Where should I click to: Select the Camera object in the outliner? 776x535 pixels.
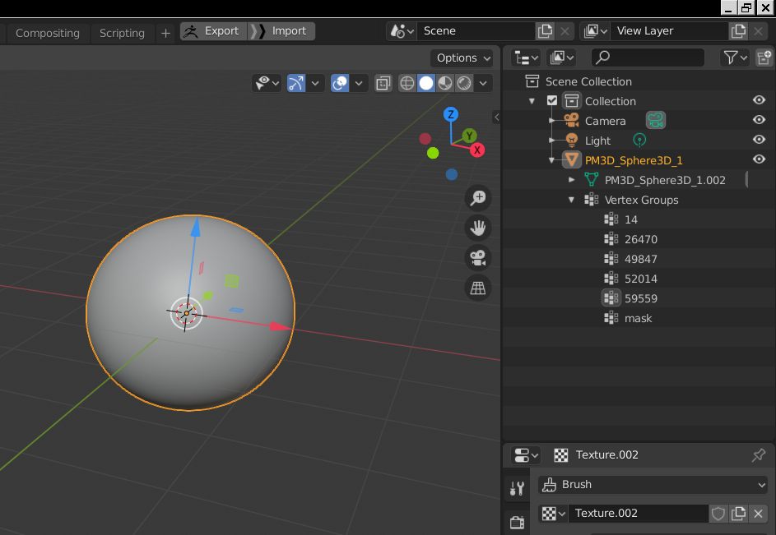605,121
